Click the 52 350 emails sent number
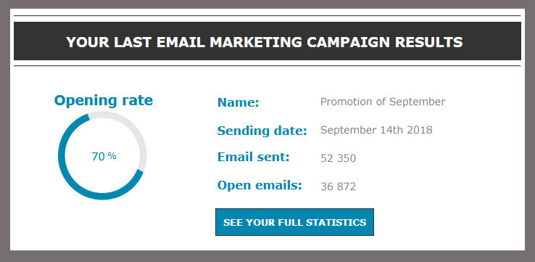Image resolution: width=535 pixels, height=262 pixels. pyautogui.click(x=338, y=158)
